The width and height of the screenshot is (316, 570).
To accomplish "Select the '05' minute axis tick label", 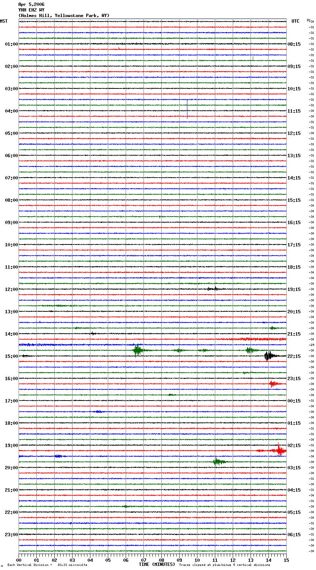I will click(x=108, y=560).
